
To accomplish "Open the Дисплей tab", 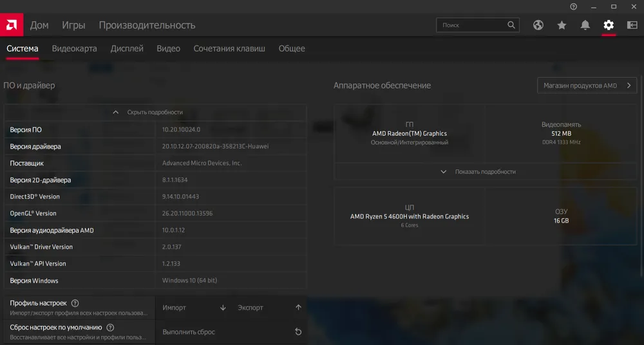I will (x=127, y=48).
